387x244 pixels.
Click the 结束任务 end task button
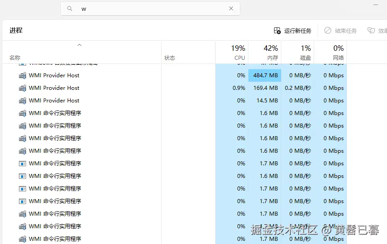(x=341, y=31)
